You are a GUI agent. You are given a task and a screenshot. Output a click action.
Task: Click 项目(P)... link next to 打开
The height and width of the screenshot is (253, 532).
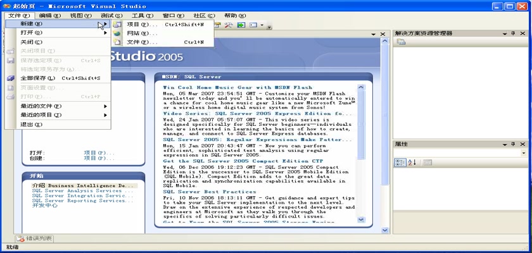click(x=99, y=152)
